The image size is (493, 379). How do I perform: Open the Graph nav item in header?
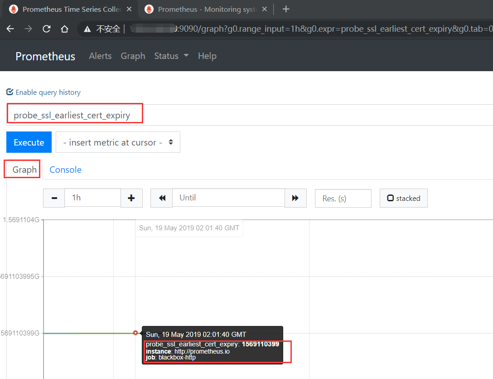(x=133, y=56)
